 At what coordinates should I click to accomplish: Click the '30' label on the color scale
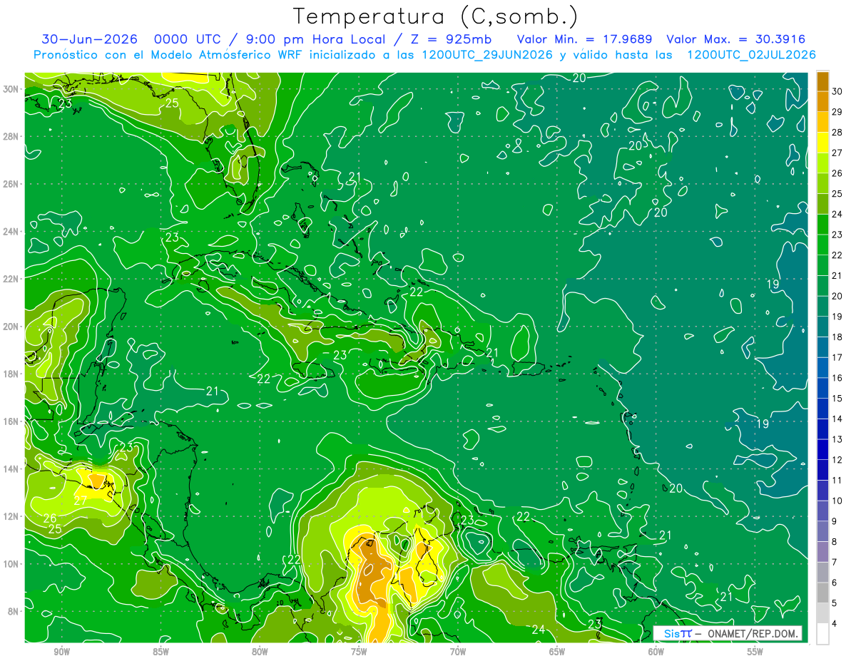837,91
